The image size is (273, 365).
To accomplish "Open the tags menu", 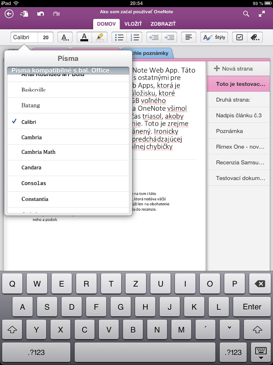I will pyautogui.click(x=255, y=37).
